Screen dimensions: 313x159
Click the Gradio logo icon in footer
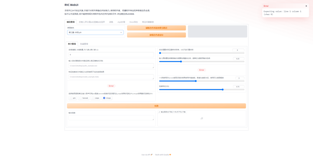tap(170, 155)
